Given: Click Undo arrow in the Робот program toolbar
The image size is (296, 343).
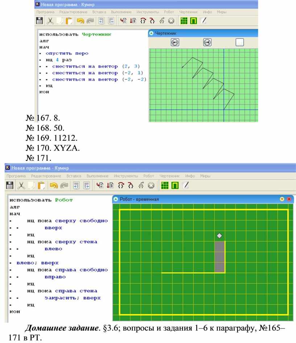Looking at the screenshot, I should tap(54, 185).
